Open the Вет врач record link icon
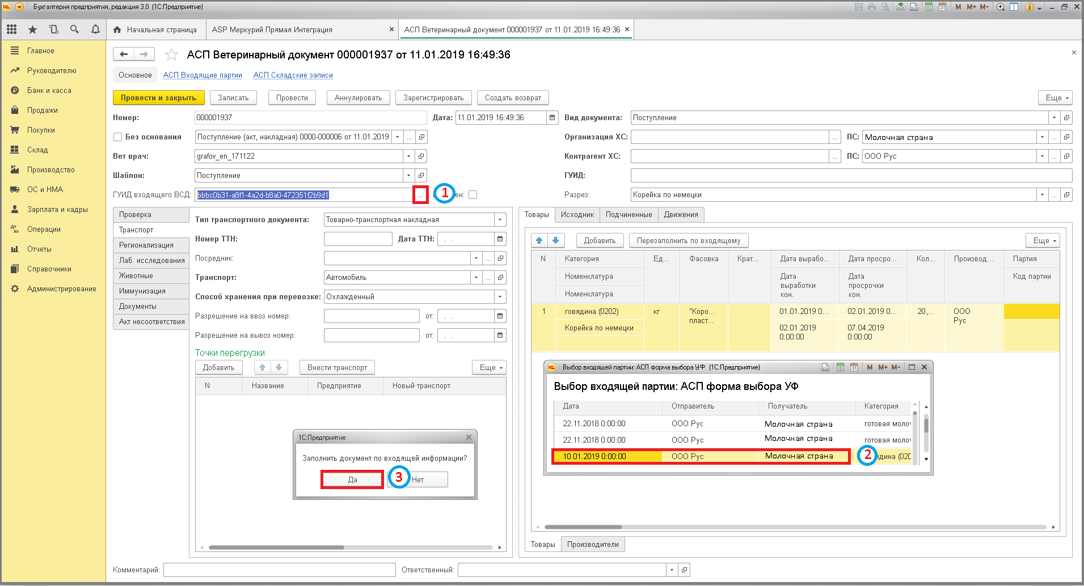The width and height of the screenshot is (1084, 586). coord(421,156)
